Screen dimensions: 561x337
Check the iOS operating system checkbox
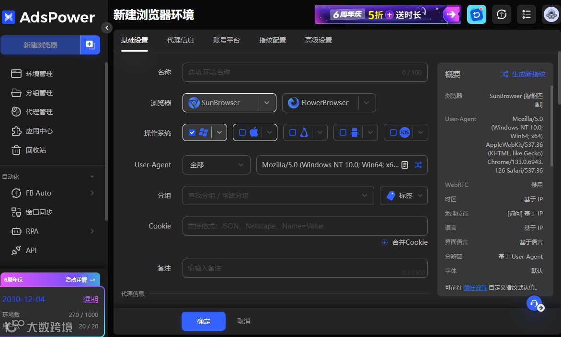tap(393, 132)
